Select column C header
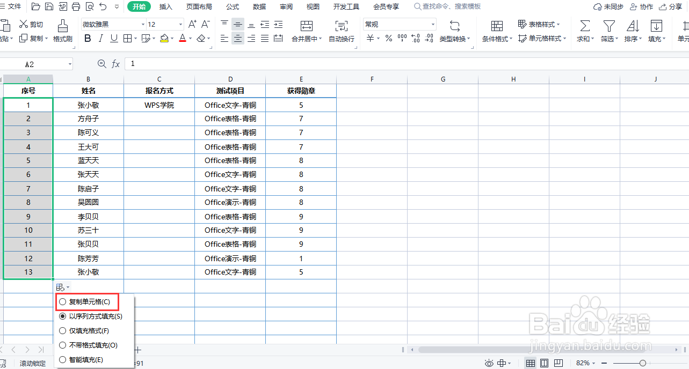Viewport: 689px width, 369px height. click(159, 79)
